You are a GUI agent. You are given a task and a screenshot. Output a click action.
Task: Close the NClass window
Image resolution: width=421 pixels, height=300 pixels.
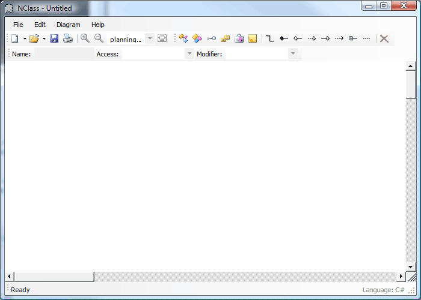click(x=404, y=5)
